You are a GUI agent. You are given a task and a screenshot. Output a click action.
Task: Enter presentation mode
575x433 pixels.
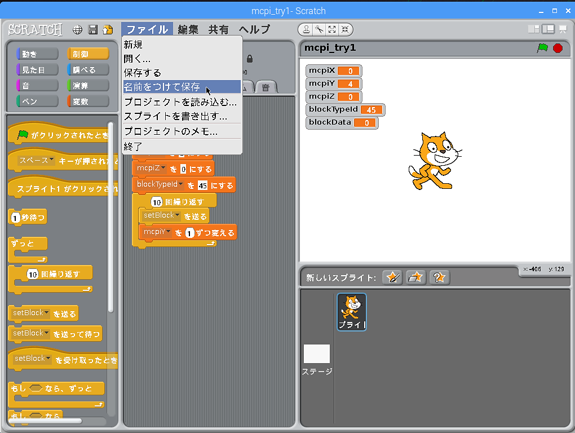click(563, 29)
